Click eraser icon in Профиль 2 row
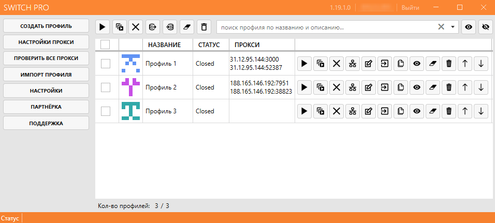The width and height of the screenshot is (495, 223). (x=433, y=87)
